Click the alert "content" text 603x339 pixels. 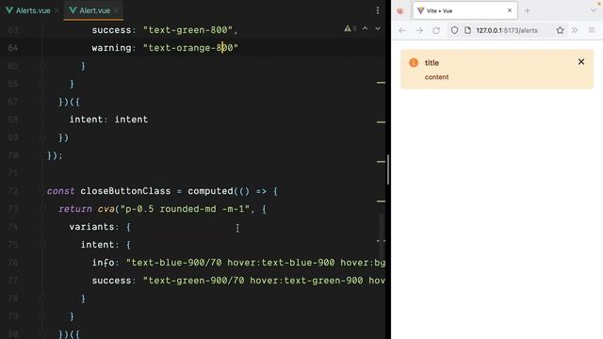[x=436, y=77]
